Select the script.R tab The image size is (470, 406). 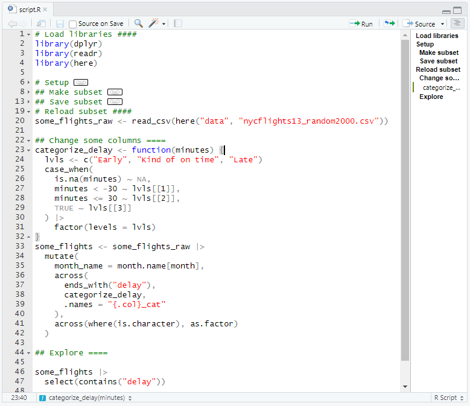pos(28,10)
